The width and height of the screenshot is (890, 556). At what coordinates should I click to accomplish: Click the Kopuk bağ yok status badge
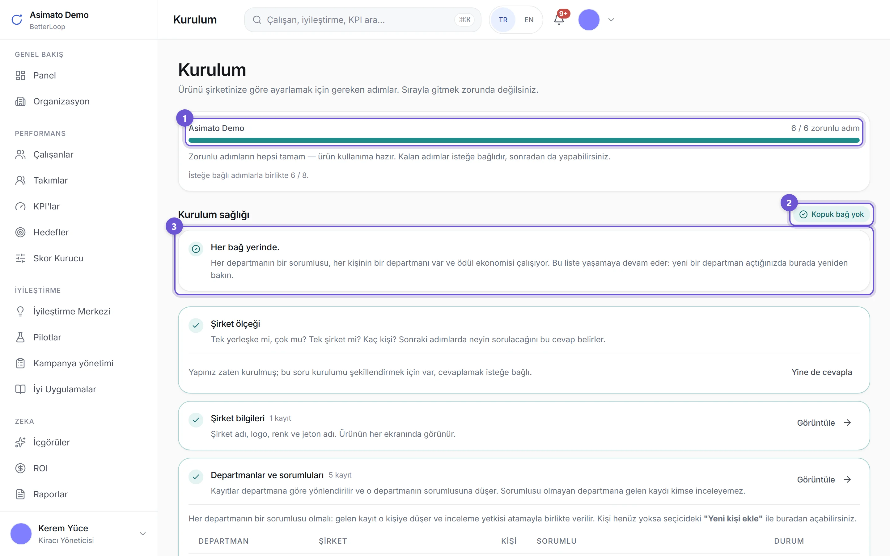(x=832, y=214)
